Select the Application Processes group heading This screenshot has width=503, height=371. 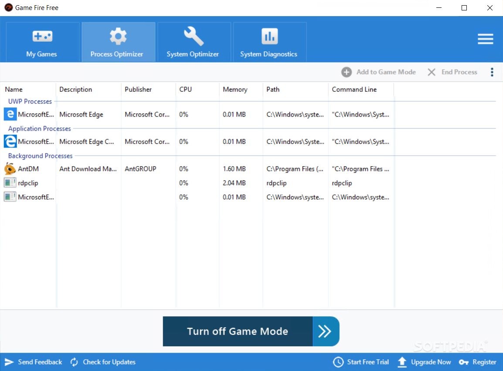[x=40, y=129]
